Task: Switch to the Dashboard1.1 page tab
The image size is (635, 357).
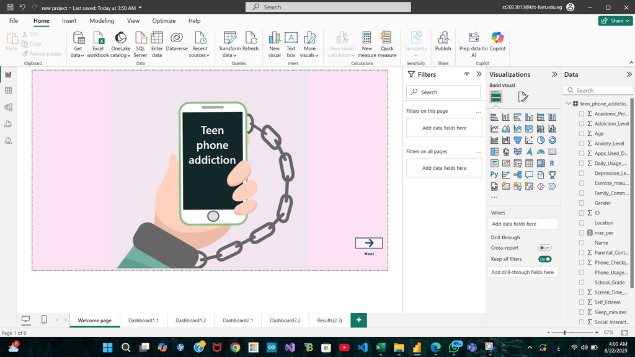Action: 143,320
